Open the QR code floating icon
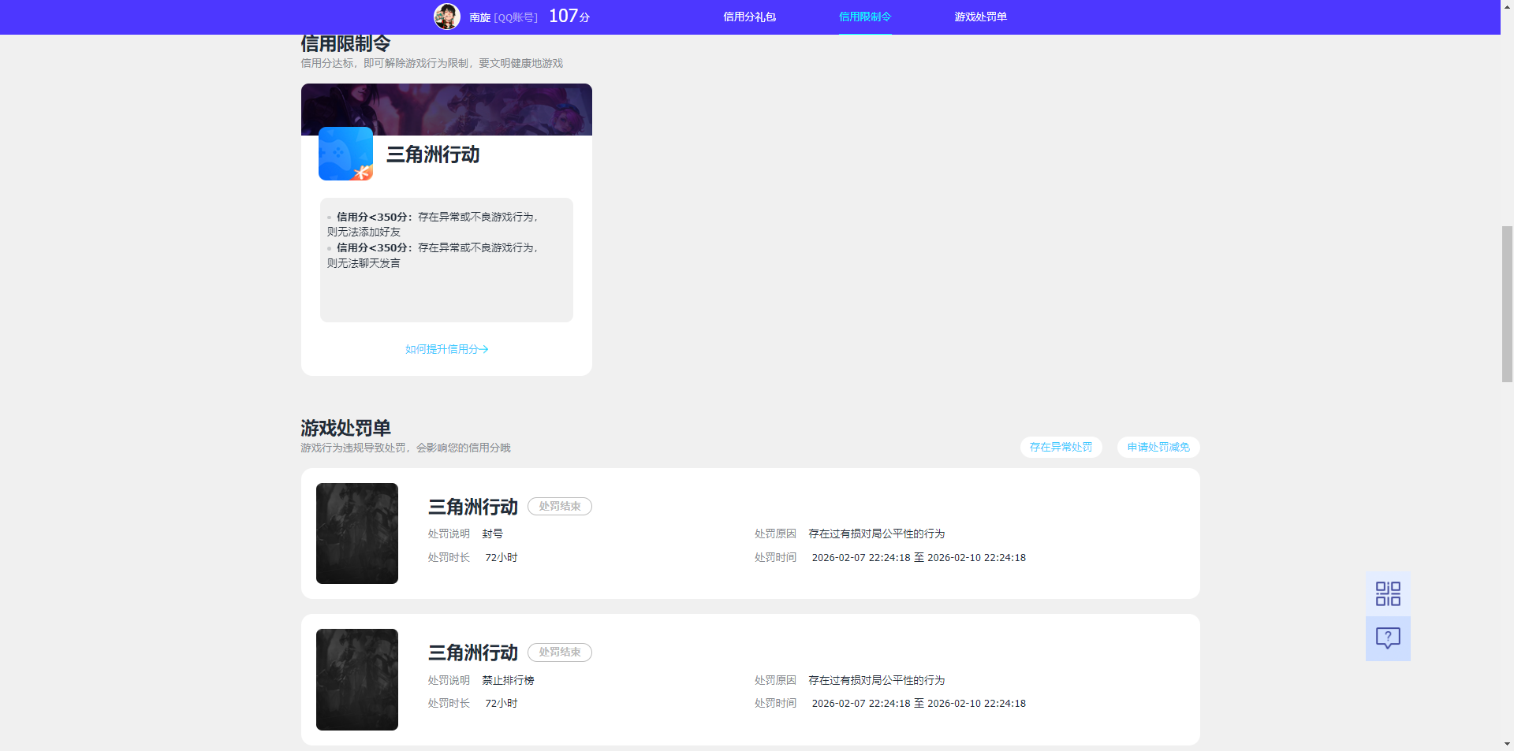This screenshot has width=1514, height=751. [1388, 594]
